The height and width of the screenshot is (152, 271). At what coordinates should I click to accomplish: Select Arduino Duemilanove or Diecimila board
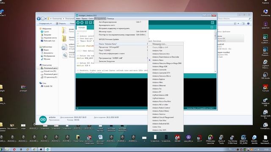(166, 57)
